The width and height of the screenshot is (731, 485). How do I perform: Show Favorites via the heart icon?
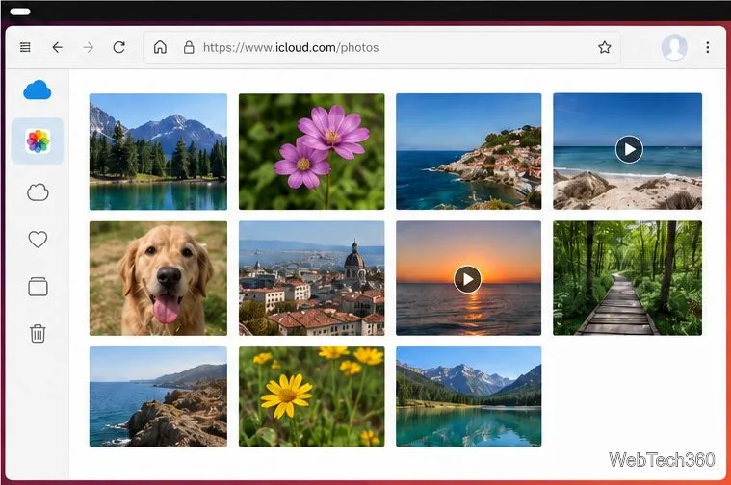pos(38,239)
